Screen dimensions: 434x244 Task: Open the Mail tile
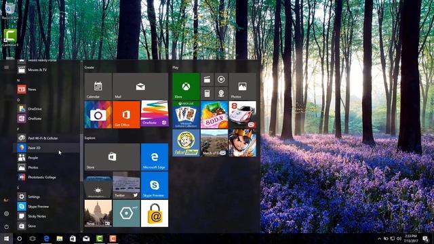[x=140, y=86]
